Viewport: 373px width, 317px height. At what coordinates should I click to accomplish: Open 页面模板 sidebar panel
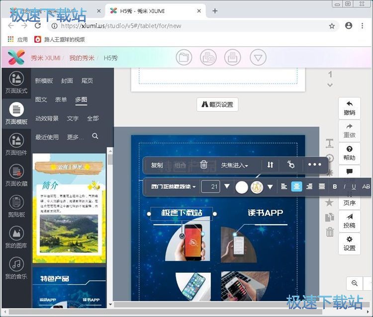16,113
